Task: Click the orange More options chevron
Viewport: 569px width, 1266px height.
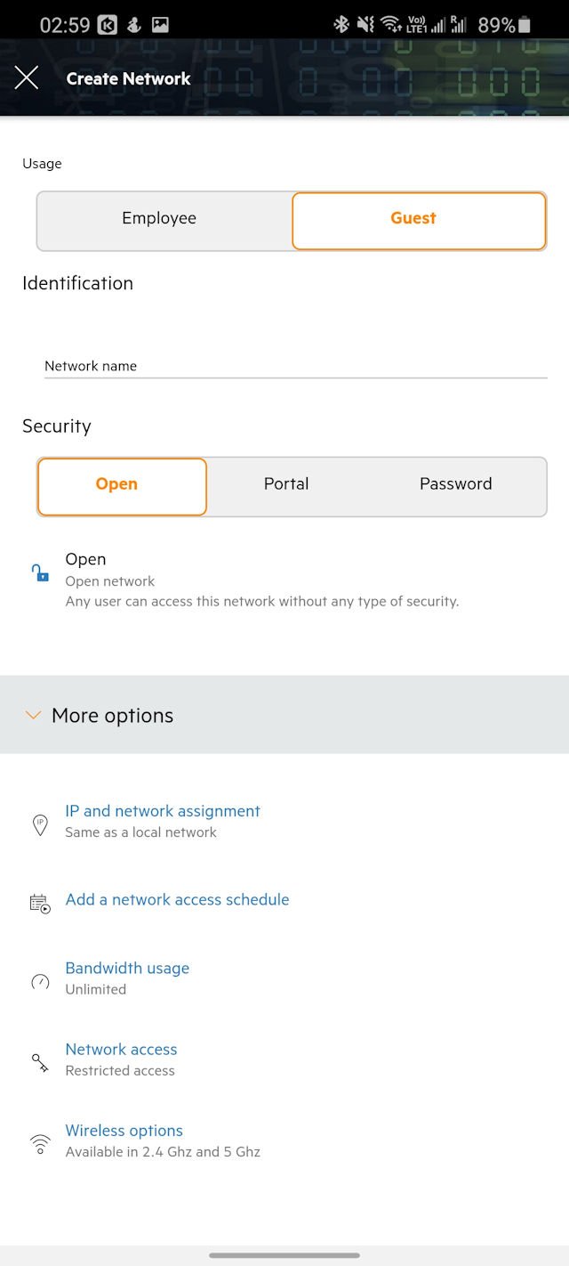Action: [33, 715]
